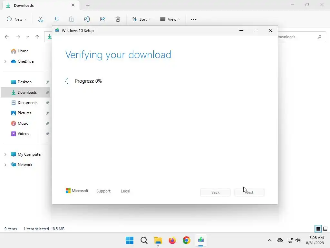This screenshot has width=330, height=248.
Task: Click the Paste clipboard icon in toolbar
Action: [x=72, y=19]
